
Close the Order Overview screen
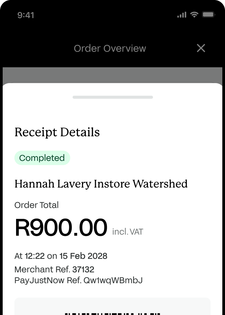coord(201,48)
